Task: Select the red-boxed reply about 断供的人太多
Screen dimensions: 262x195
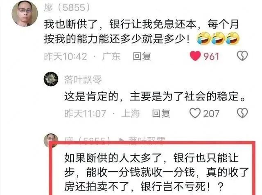Action: [156, 172]
